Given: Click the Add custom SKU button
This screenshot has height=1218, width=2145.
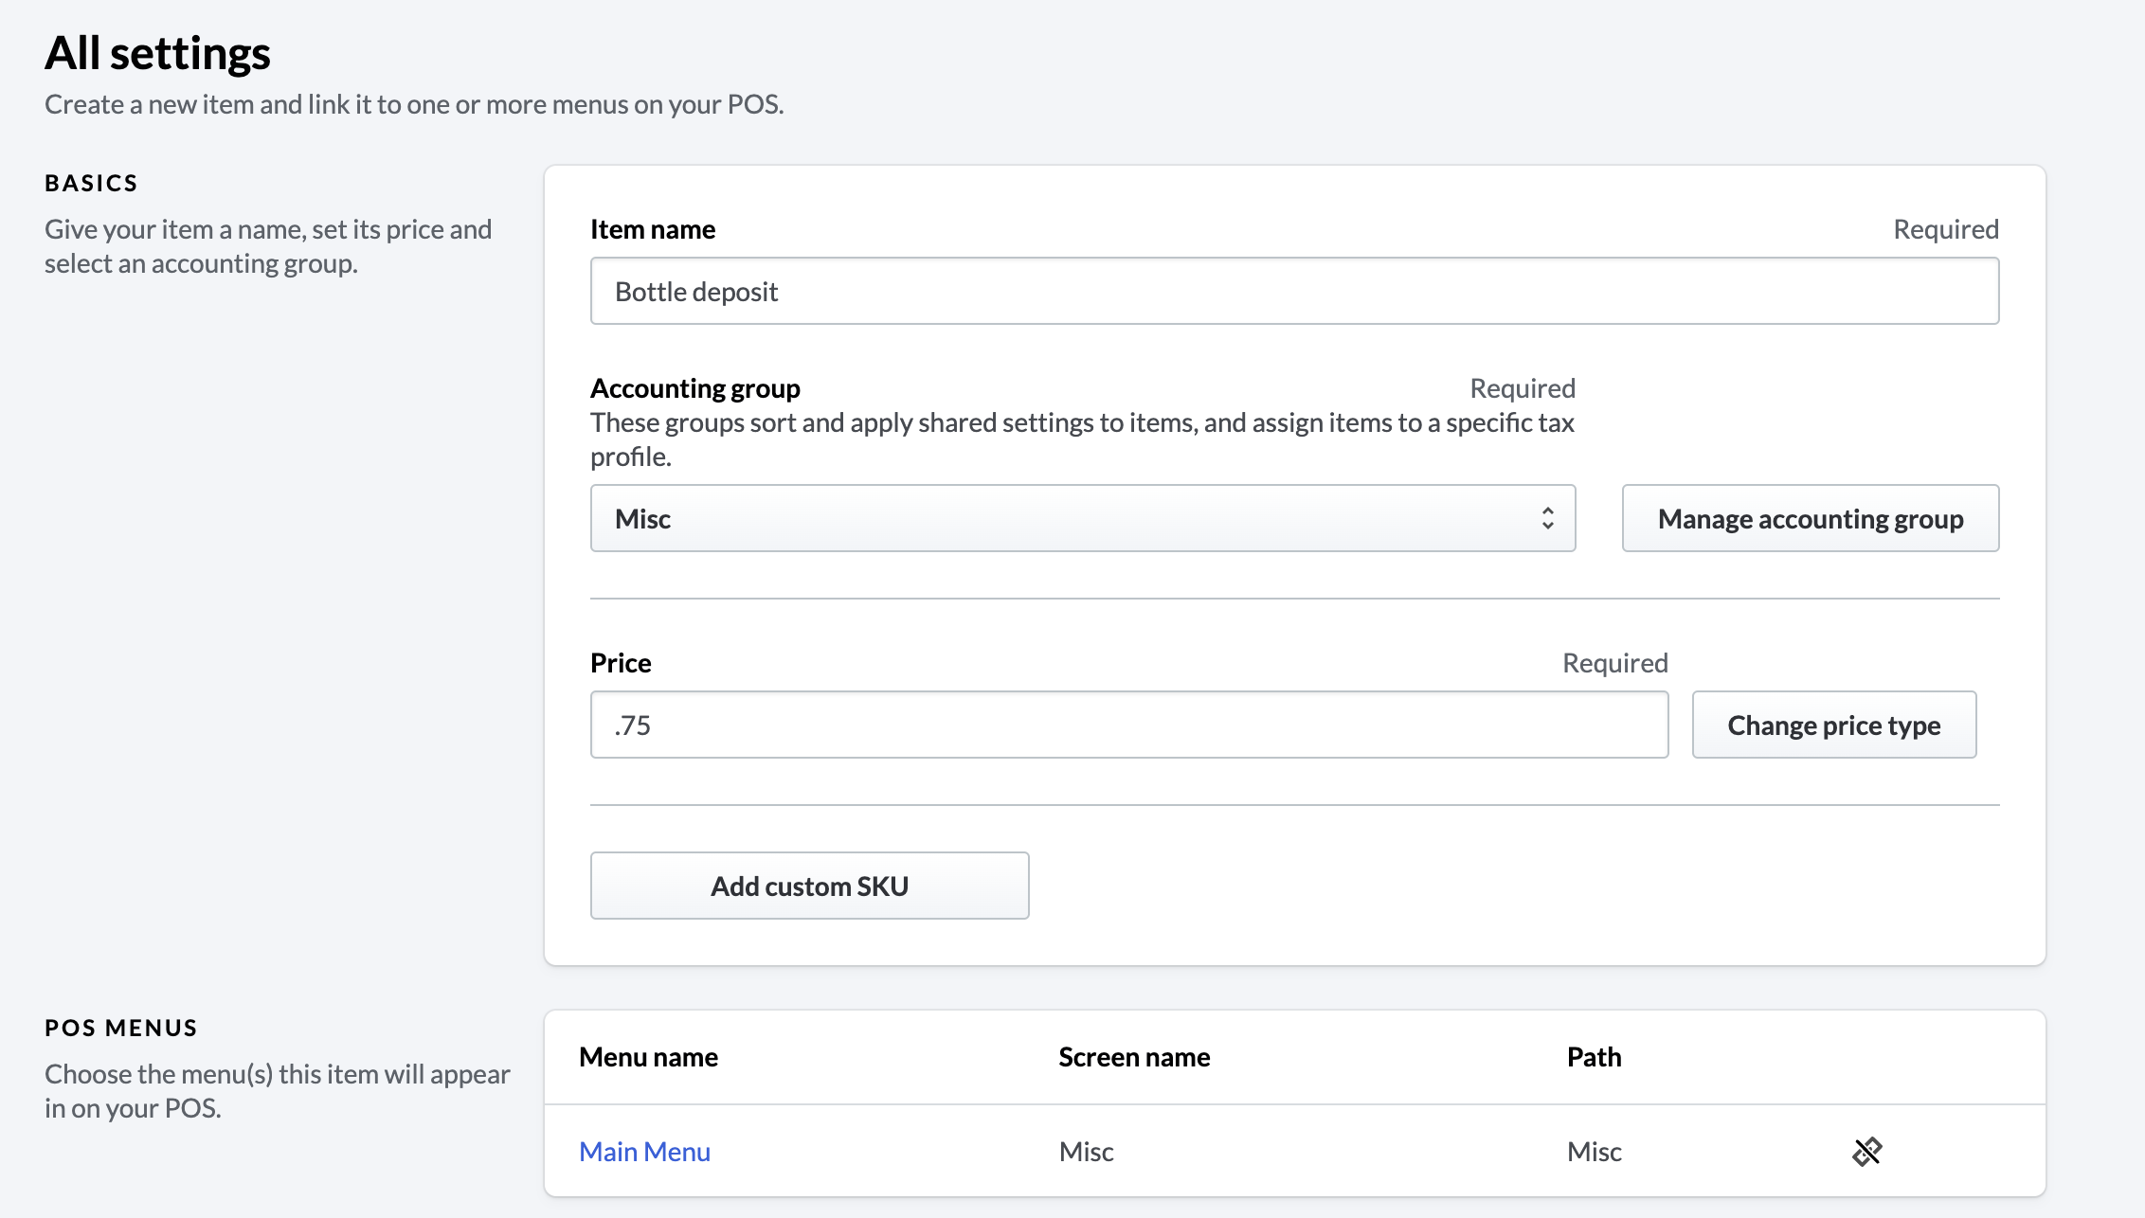Looking at the screenshot, I should coord(809,886).
